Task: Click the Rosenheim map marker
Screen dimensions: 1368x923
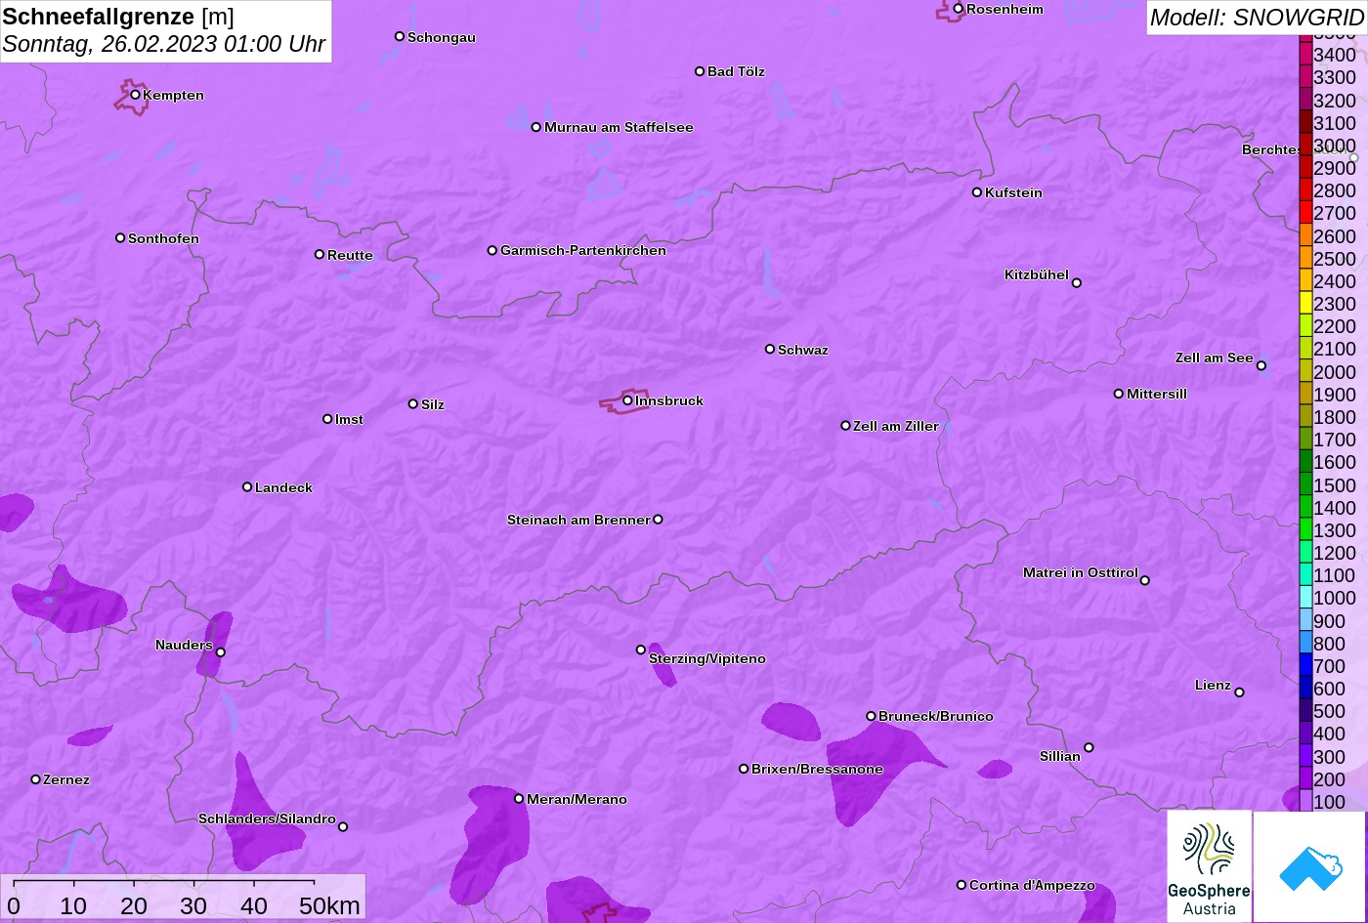Action: coord(959,9)
